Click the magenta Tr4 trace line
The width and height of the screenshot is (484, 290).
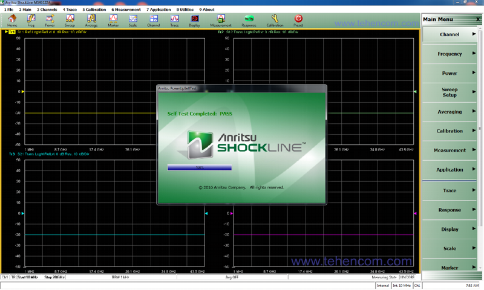[324, 235]
